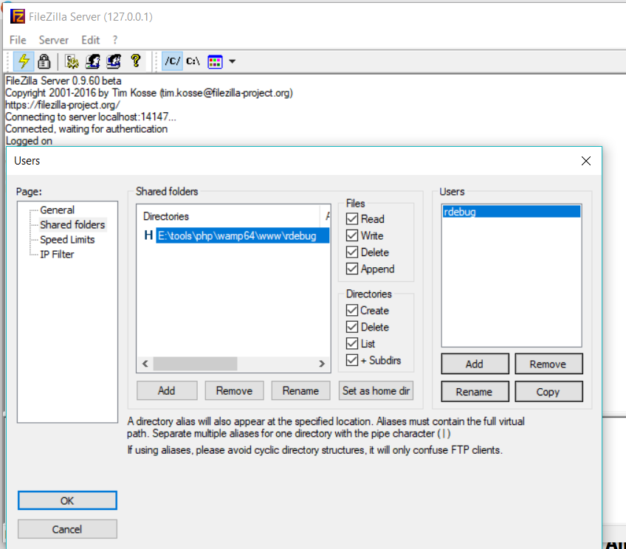Image resolution: width=626 pixels, height=549 pixels.
Task: Click the padlock lock server icon
Action: coord(44,61)
